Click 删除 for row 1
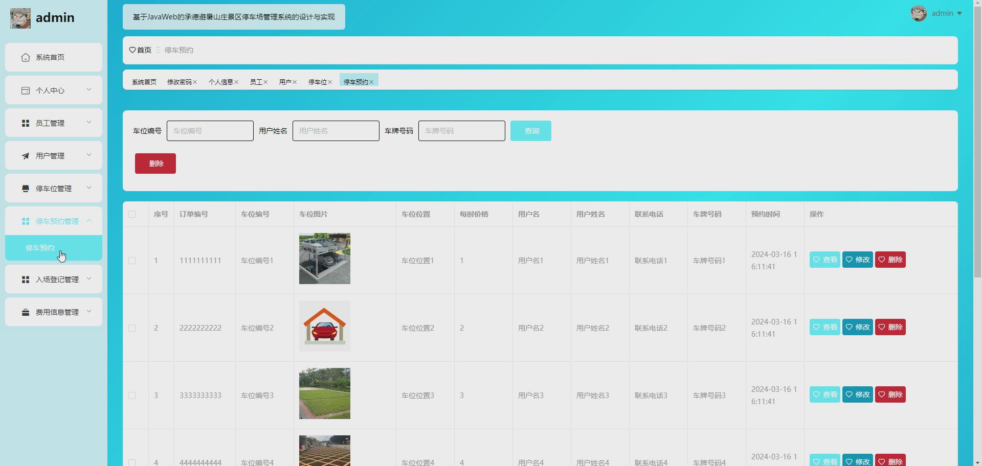 [x=890, y=260]
